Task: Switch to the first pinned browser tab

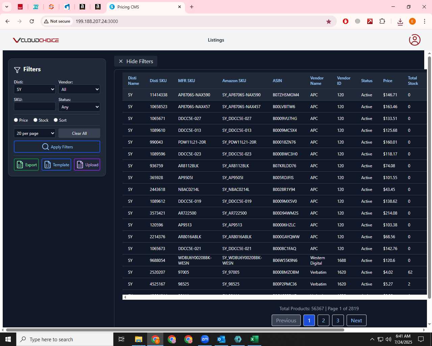Action: tap(20, 7)
